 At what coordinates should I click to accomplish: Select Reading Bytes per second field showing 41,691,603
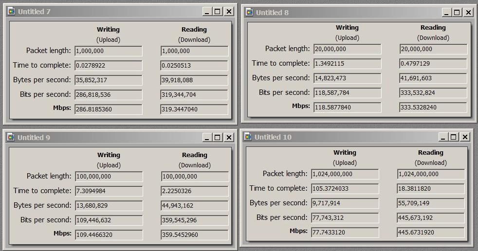tap(433, 78)
